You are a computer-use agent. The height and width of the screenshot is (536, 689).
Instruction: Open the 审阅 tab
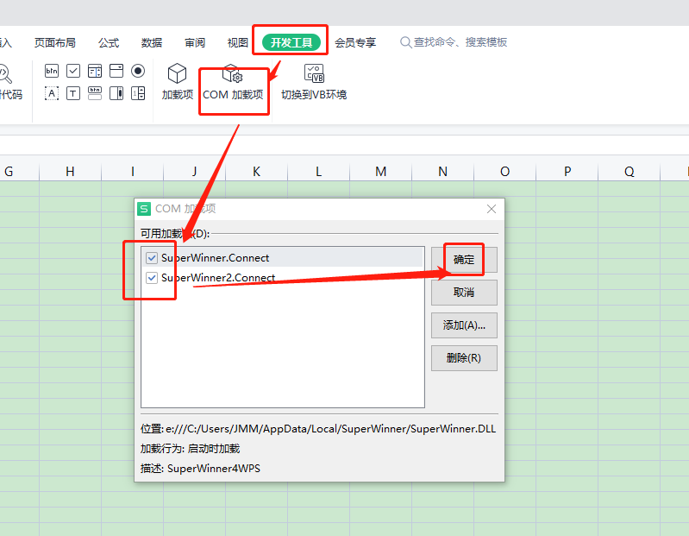click(195, 42)
